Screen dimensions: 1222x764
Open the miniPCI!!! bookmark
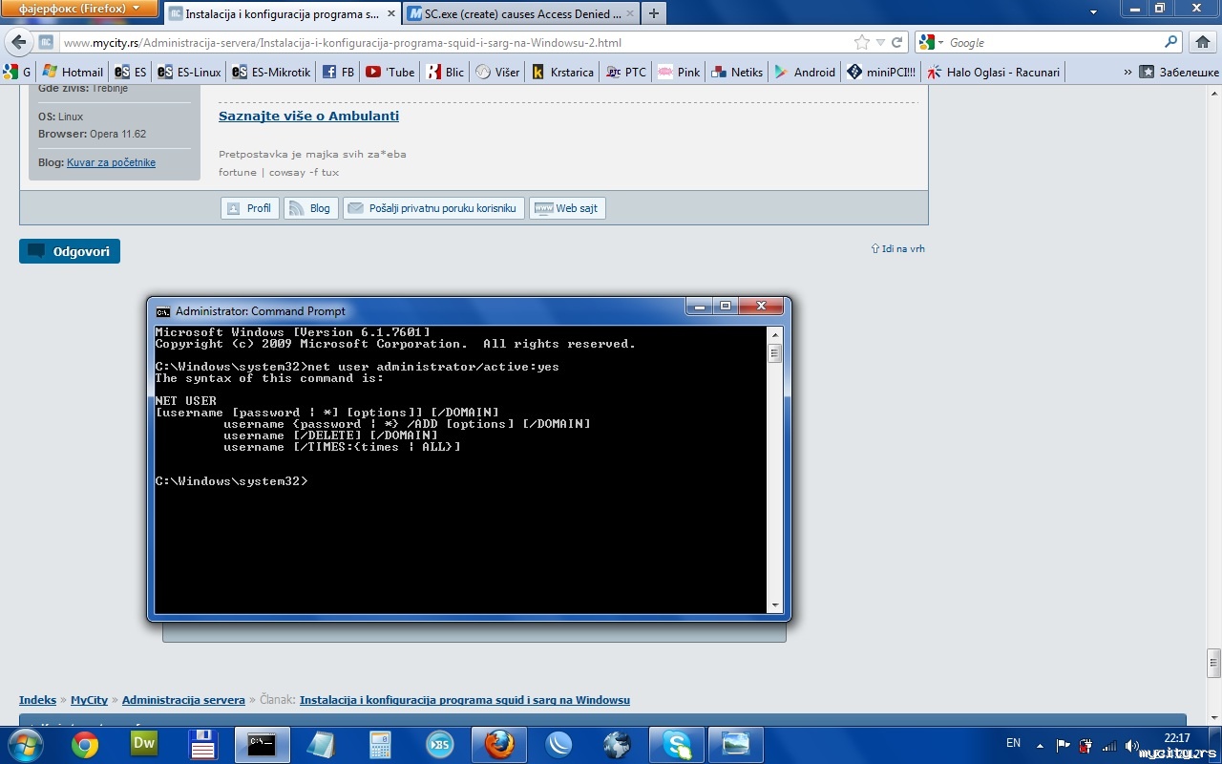click(x=881, y=72)
